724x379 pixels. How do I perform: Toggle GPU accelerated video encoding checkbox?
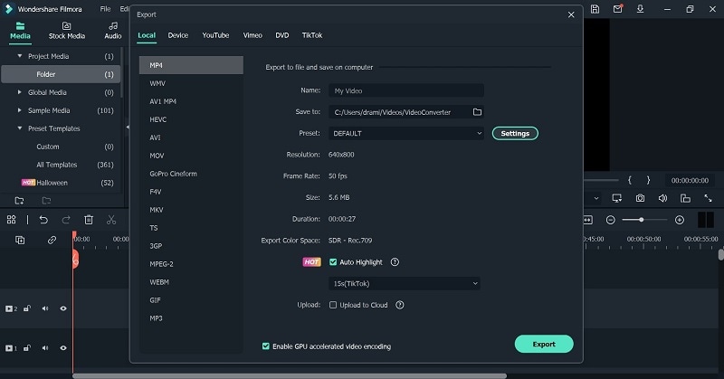point(266,346)
